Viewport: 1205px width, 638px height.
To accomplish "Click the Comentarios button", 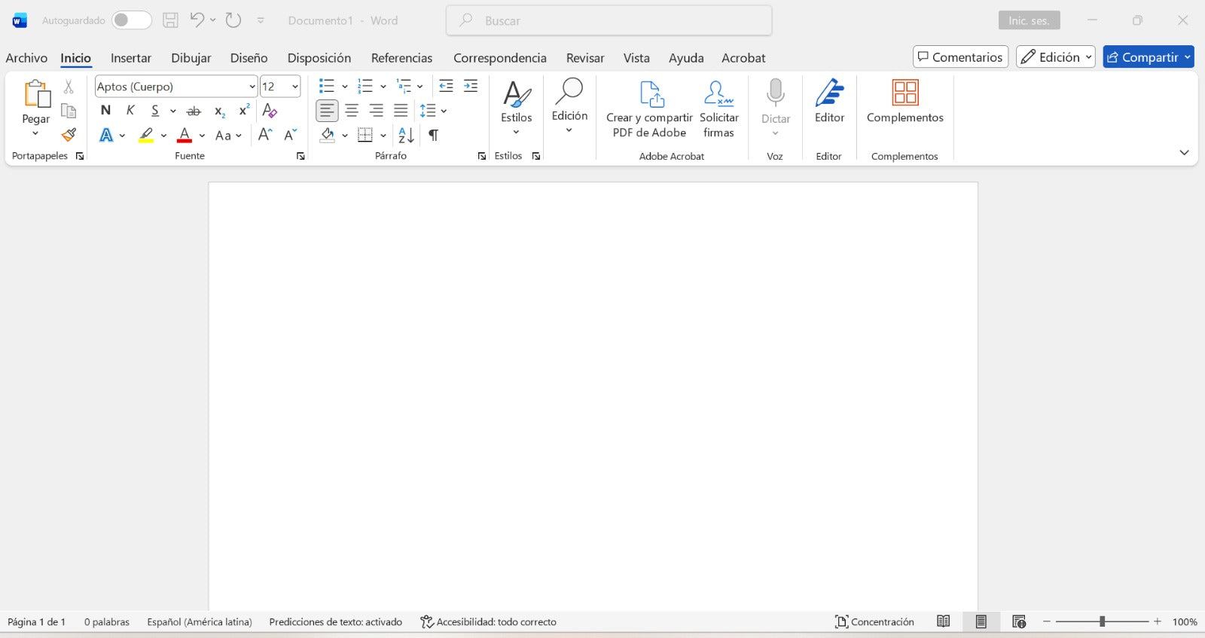I will coord(960,57).
